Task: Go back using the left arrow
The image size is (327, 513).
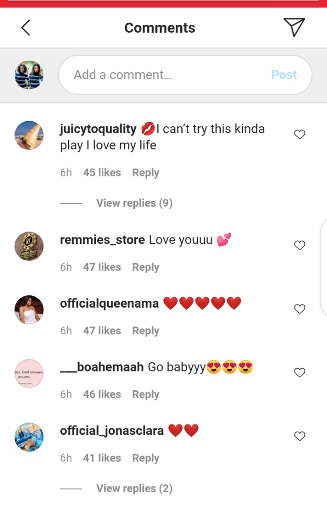Action: [x=26, y=28]
